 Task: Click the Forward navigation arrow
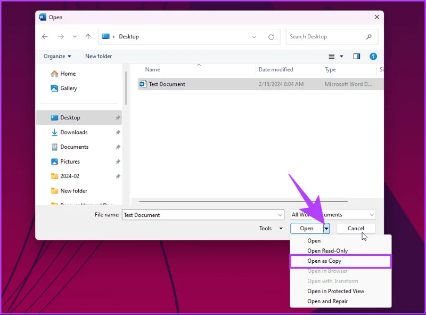61,37
